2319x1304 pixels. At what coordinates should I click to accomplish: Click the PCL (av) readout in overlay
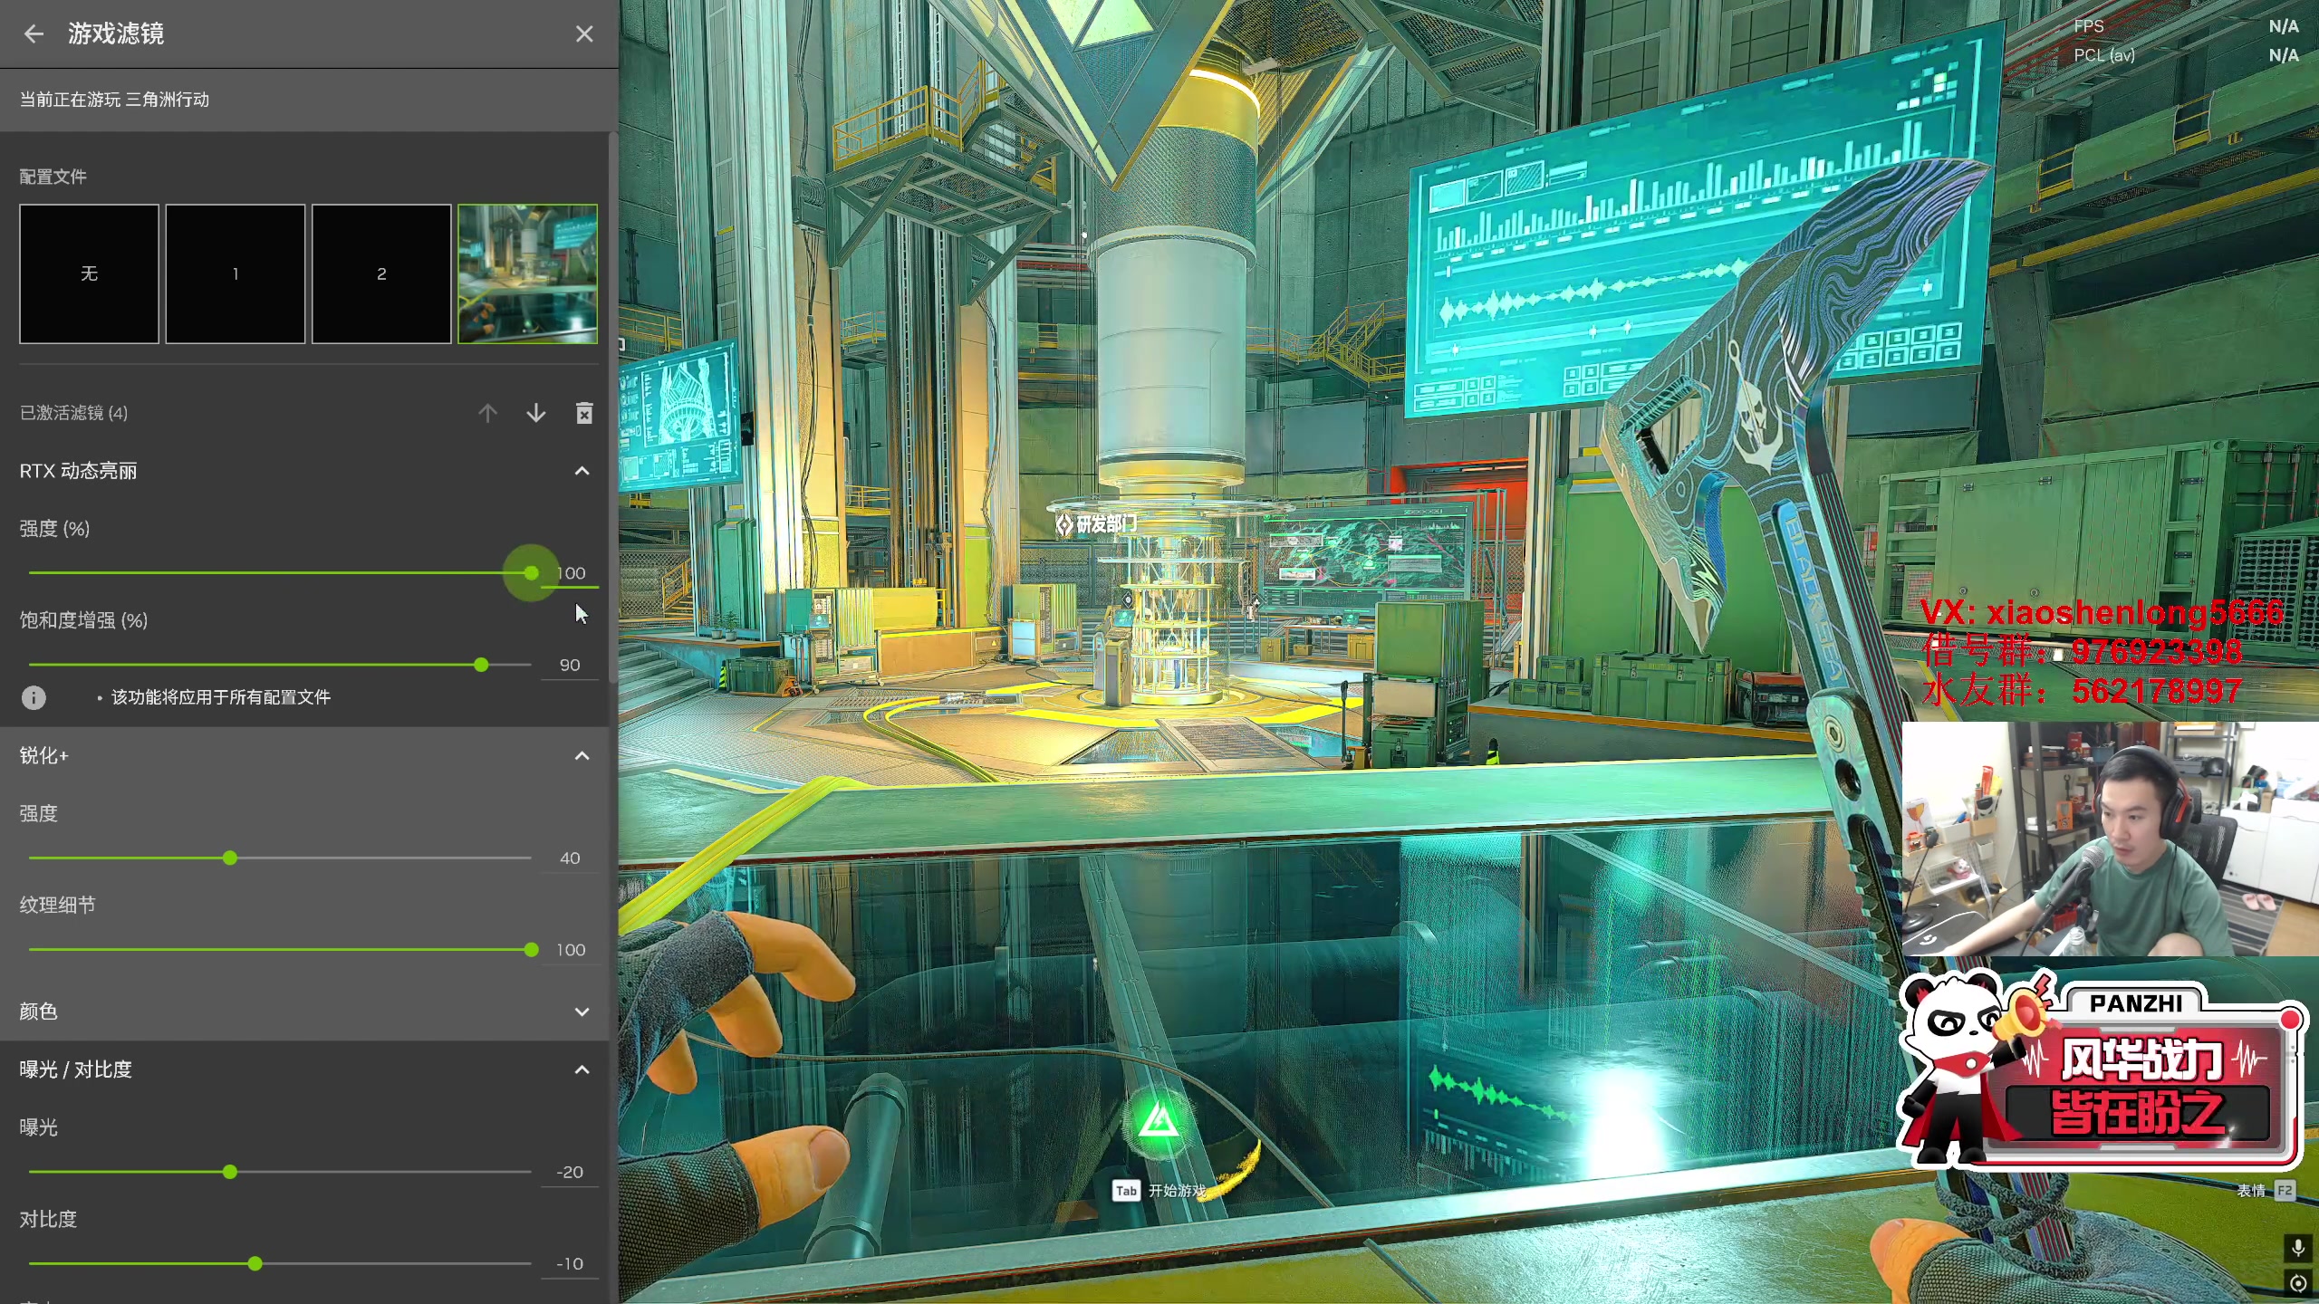click(2104, 55)
